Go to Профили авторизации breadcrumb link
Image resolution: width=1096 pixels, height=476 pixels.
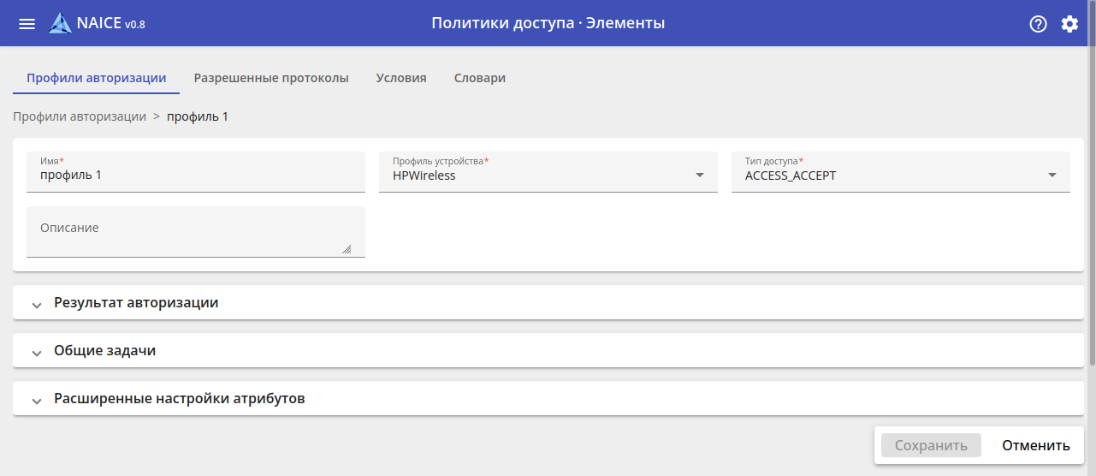pos(80,116)
